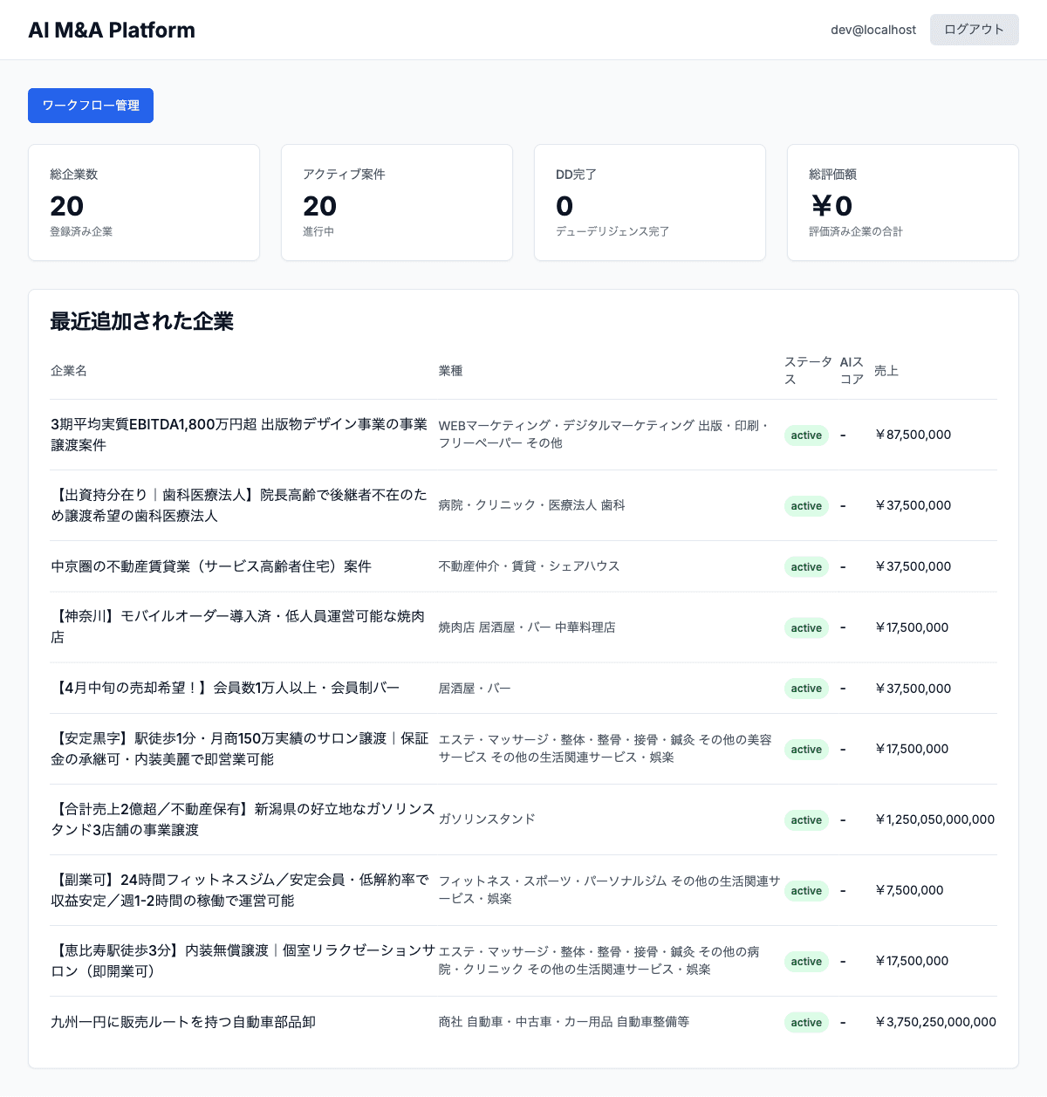1047x1097 pixels.
Task: Click the AI M&A Platform logo
Action: [x=112, y=30]
